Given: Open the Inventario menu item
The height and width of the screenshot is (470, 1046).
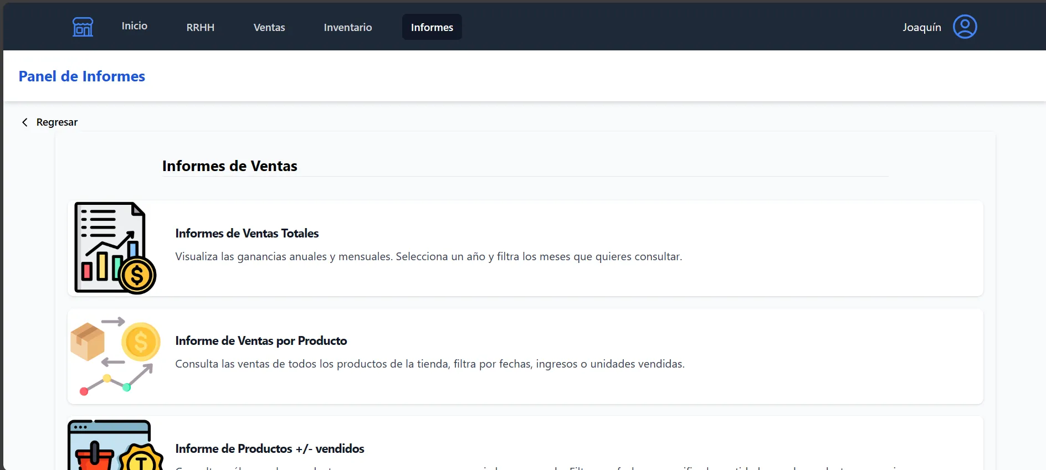Looking at the screenshot, I should (348, 27).
